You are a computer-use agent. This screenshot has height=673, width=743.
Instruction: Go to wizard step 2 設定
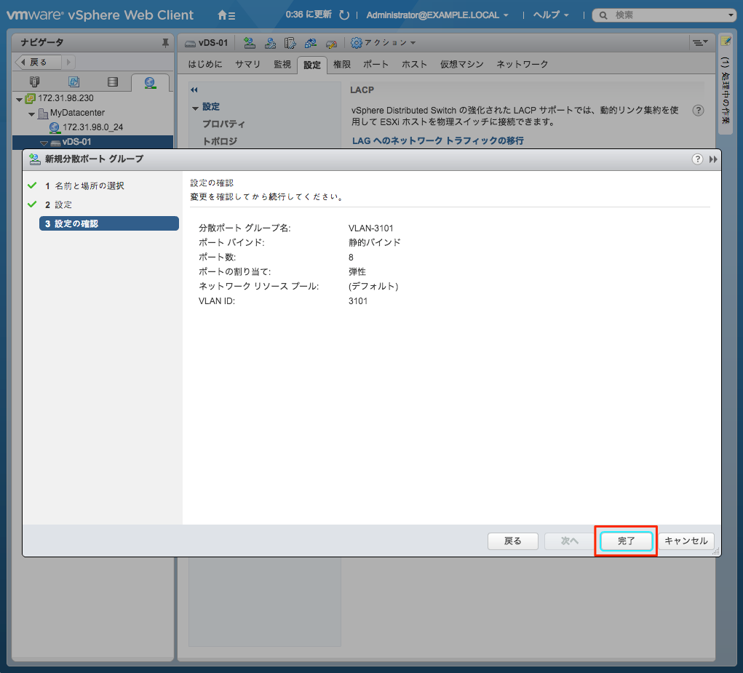58,204
